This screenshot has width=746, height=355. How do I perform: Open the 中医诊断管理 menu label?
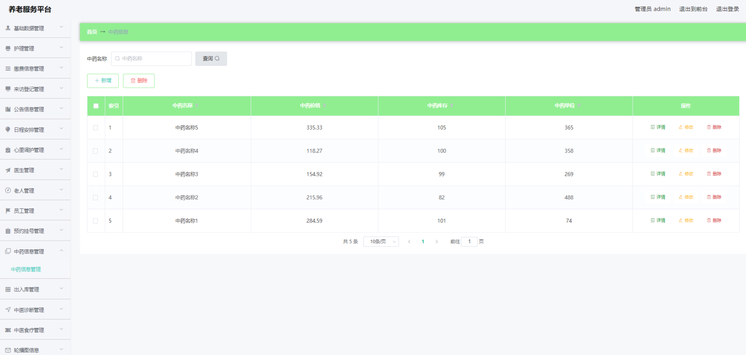click(x=29, y=310)
